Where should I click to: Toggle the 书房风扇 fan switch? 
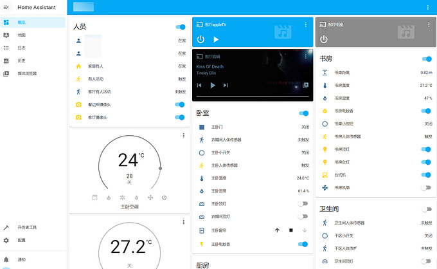tap(426, 188)
